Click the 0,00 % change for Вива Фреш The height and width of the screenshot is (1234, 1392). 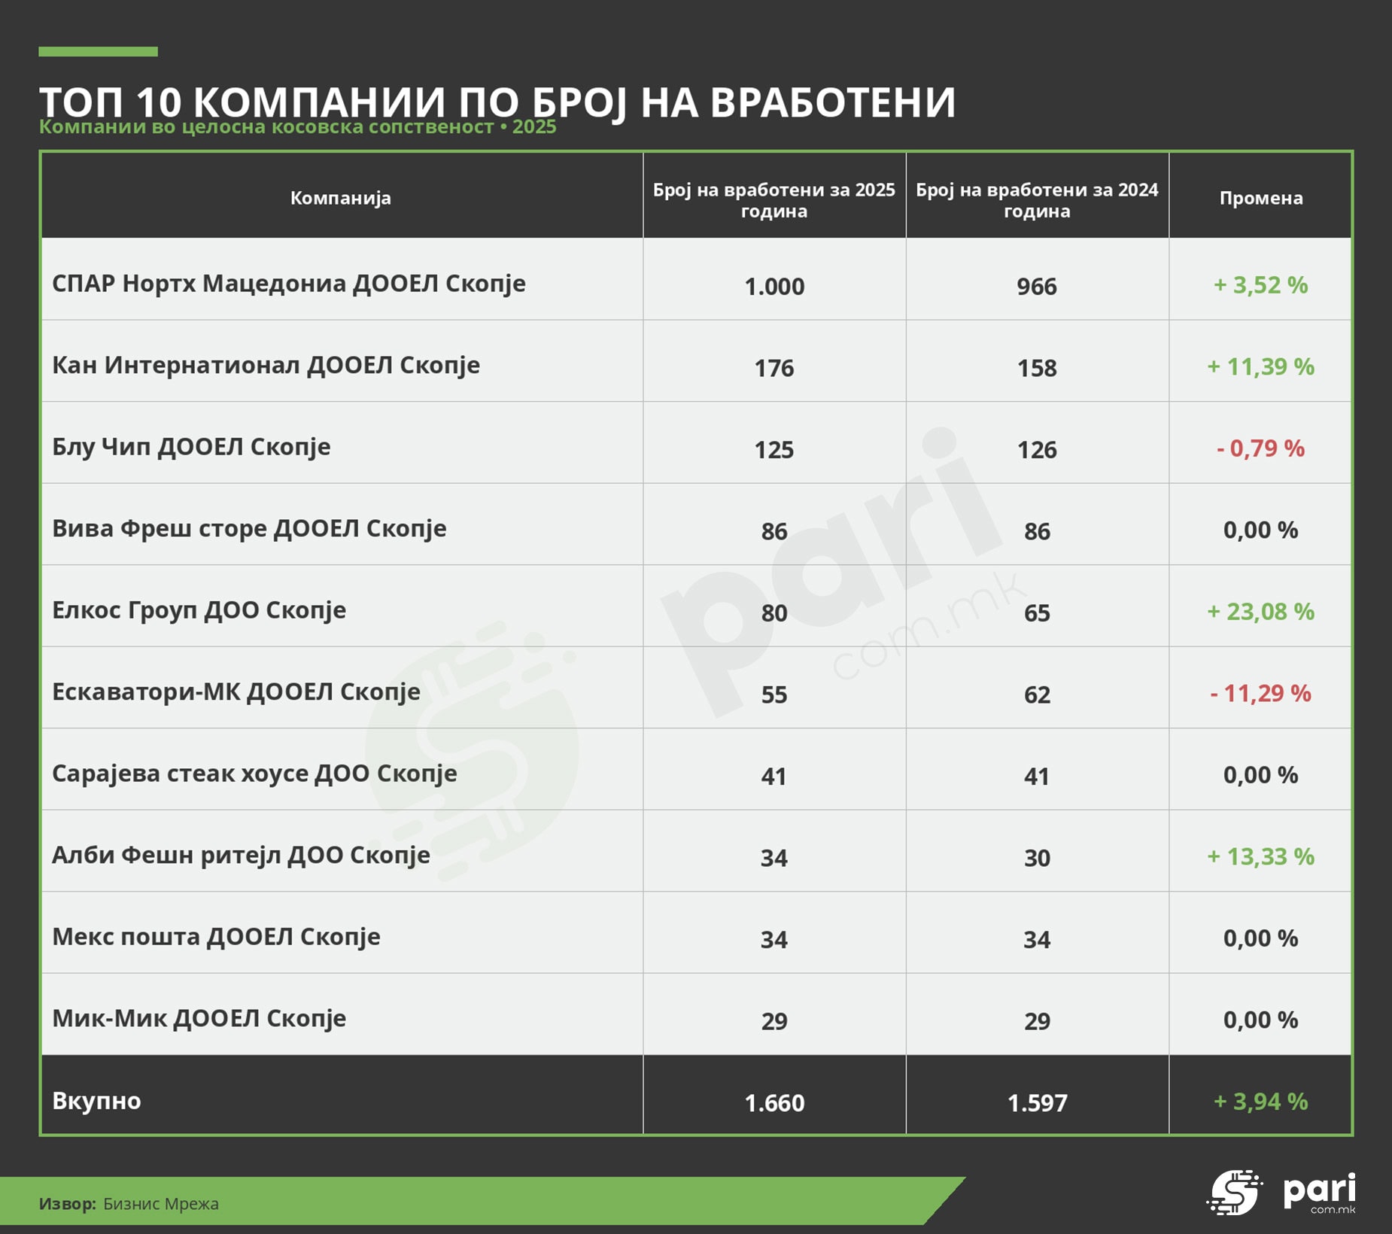(x=1261, y=530)
